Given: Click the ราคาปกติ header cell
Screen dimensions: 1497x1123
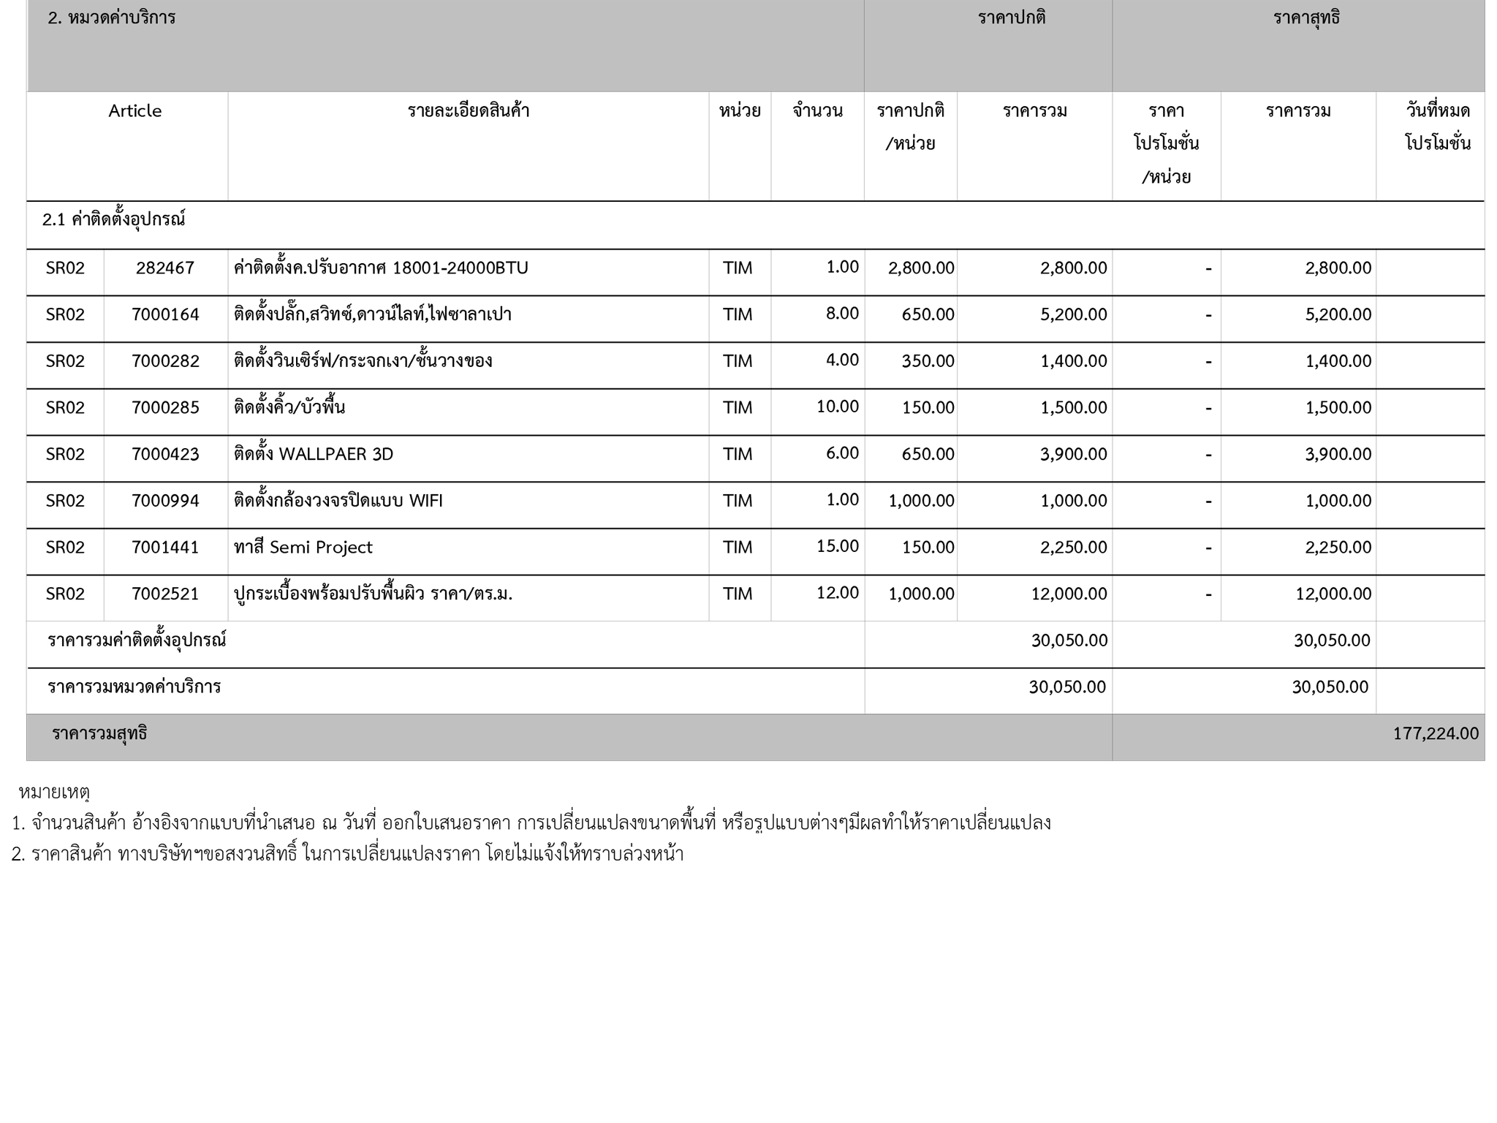Looking at the screenshot, I should 1012,18.
